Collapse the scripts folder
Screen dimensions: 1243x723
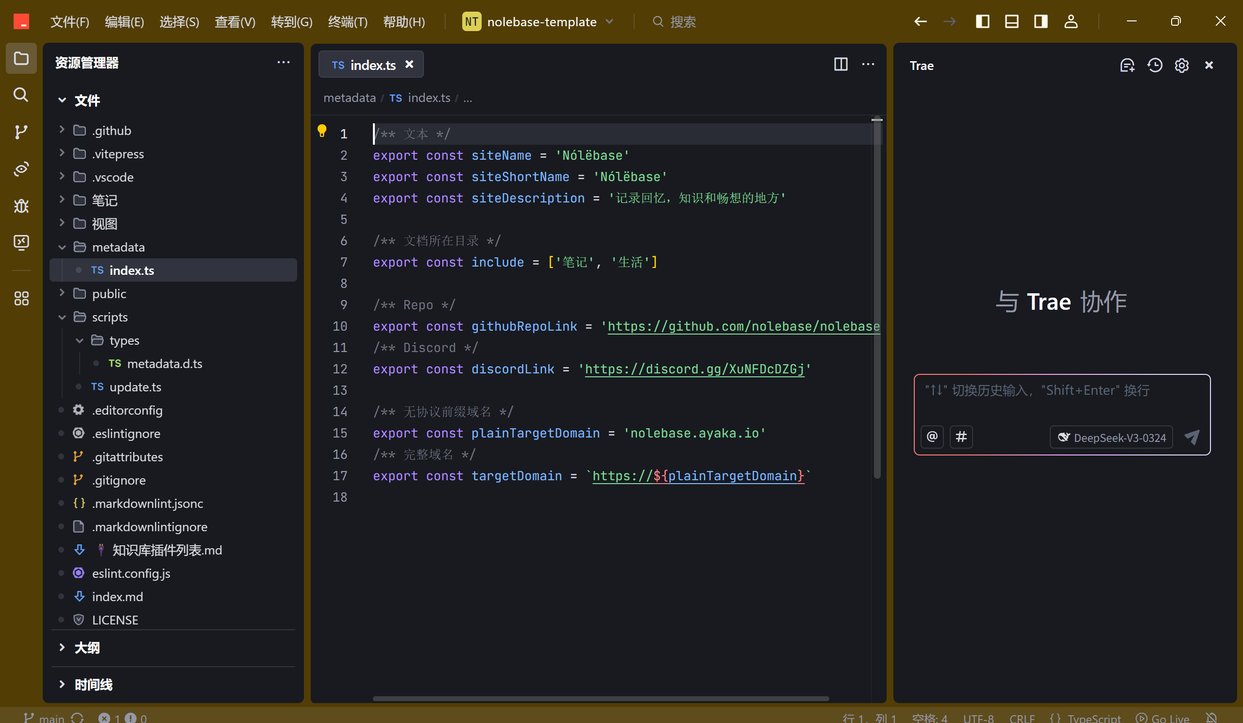[62, 317]
